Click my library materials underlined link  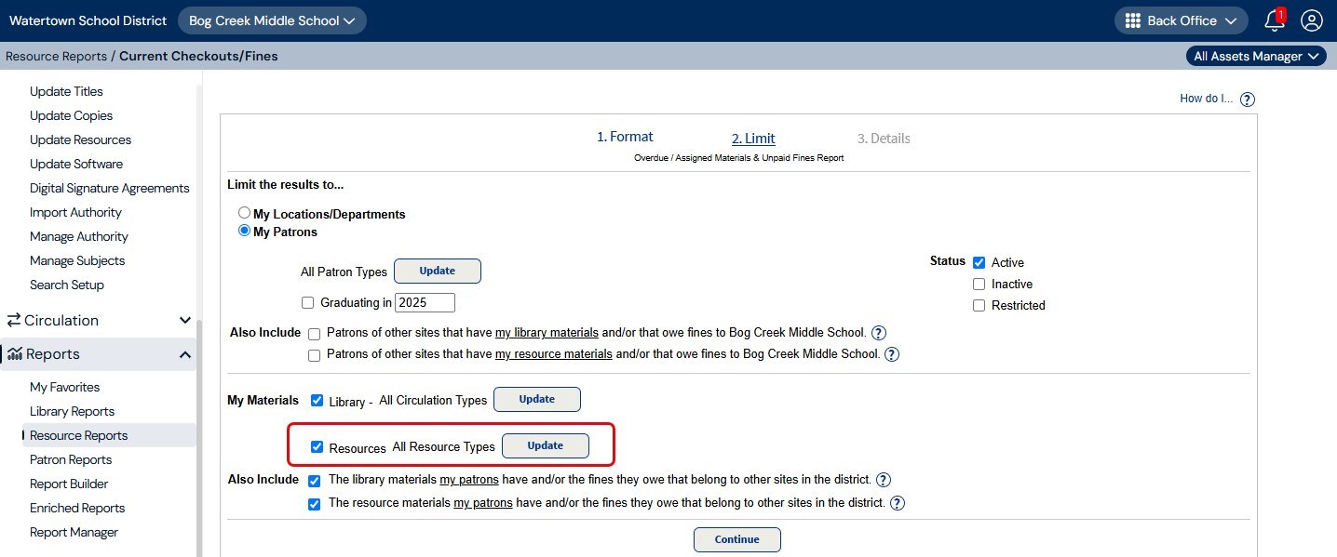coord(547,333)
